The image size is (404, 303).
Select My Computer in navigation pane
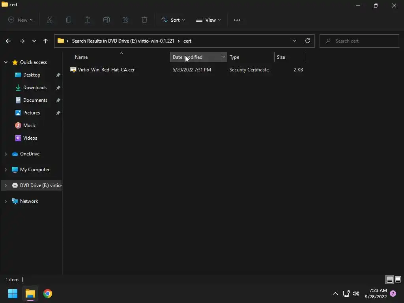35,170
